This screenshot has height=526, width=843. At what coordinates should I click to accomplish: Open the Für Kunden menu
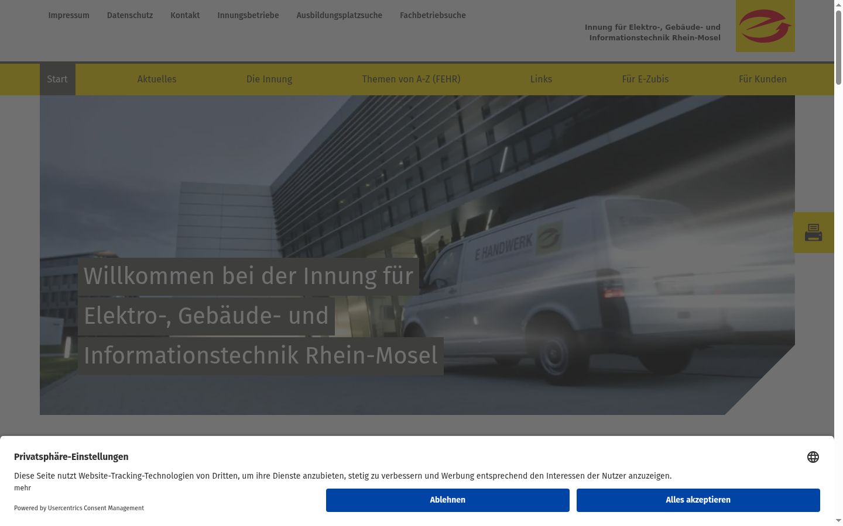click(763, 79)
